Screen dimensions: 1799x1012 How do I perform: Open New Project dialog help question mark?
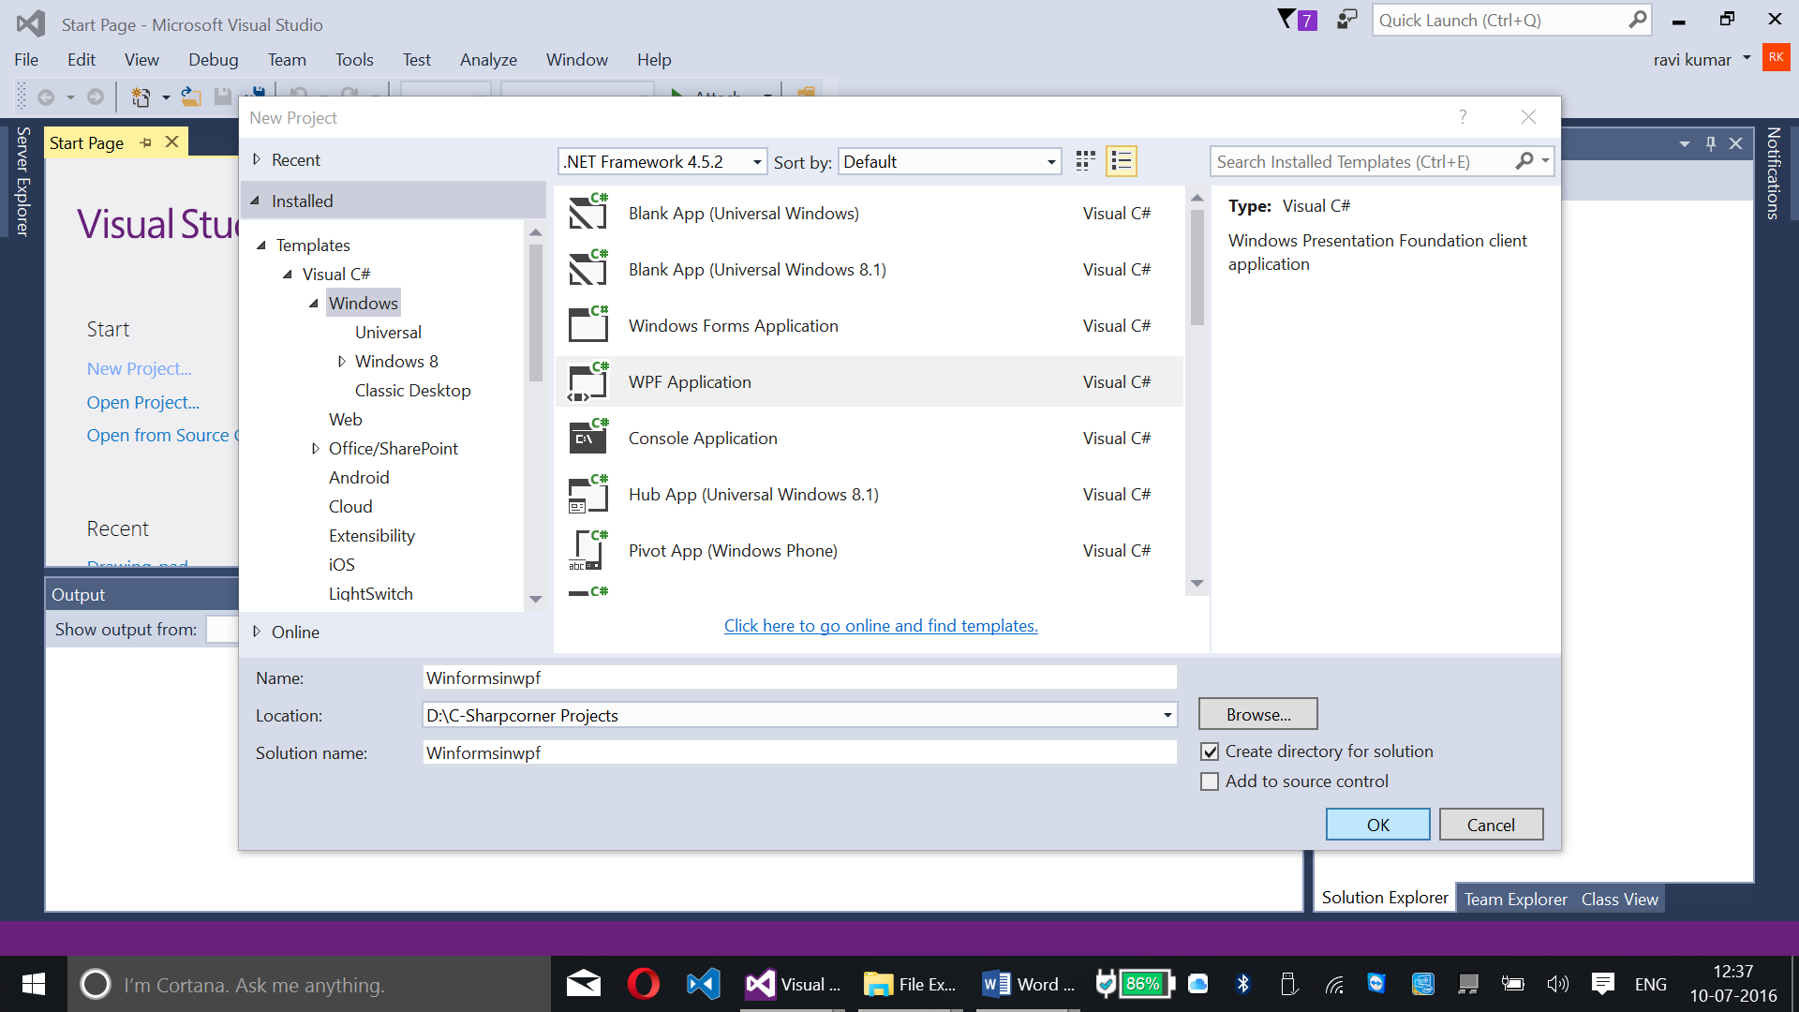[x=1463, y=117]
